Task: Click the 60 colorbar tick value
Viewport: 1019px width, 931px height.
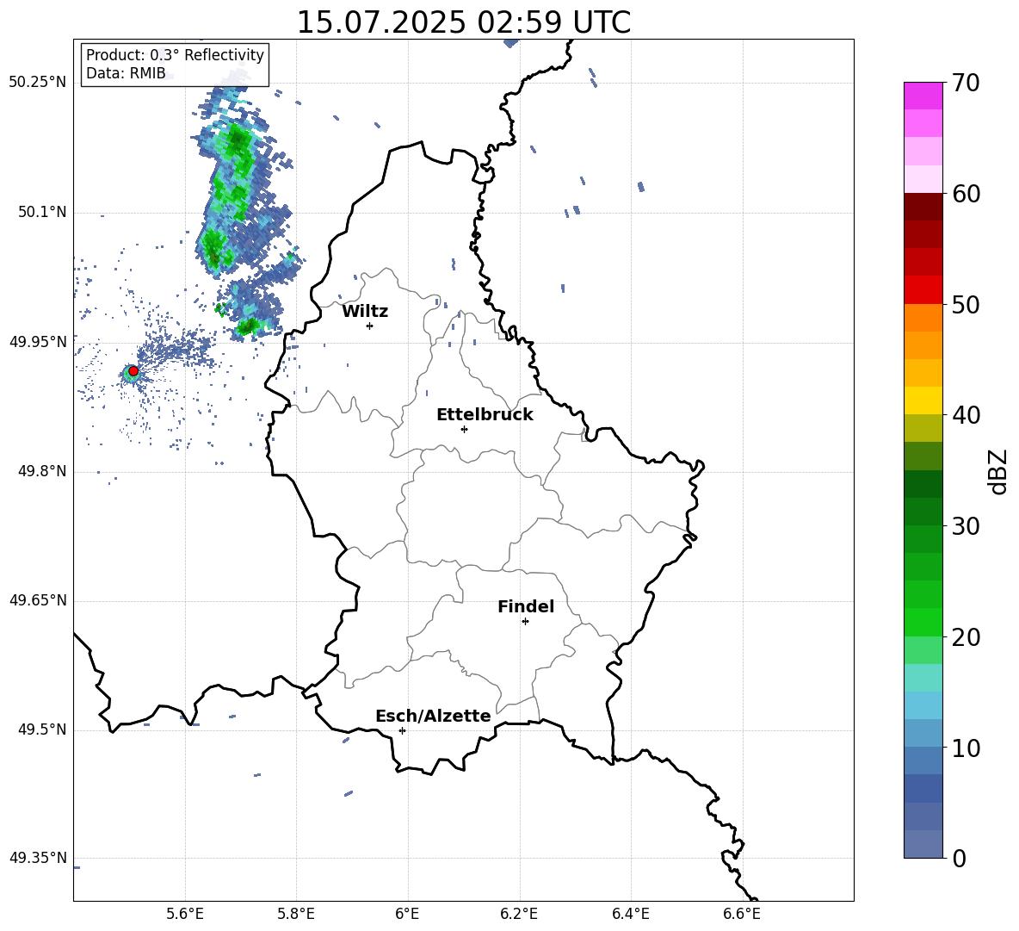Action: 966,194
